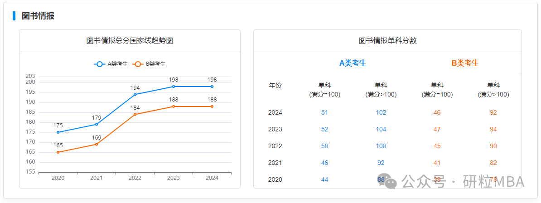Click the 2022 A类 score 50
Image resolution: width=541 pixels, height=203 pixels.
click(x=325, y=146)
